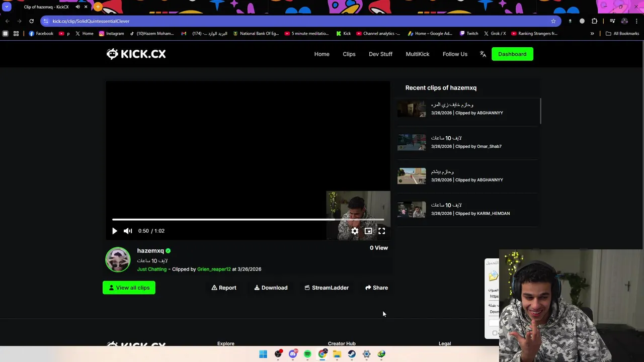Screen dimensions: 644x362
Task: Open hazemxq channel avatar
Action: pos(118,259)
